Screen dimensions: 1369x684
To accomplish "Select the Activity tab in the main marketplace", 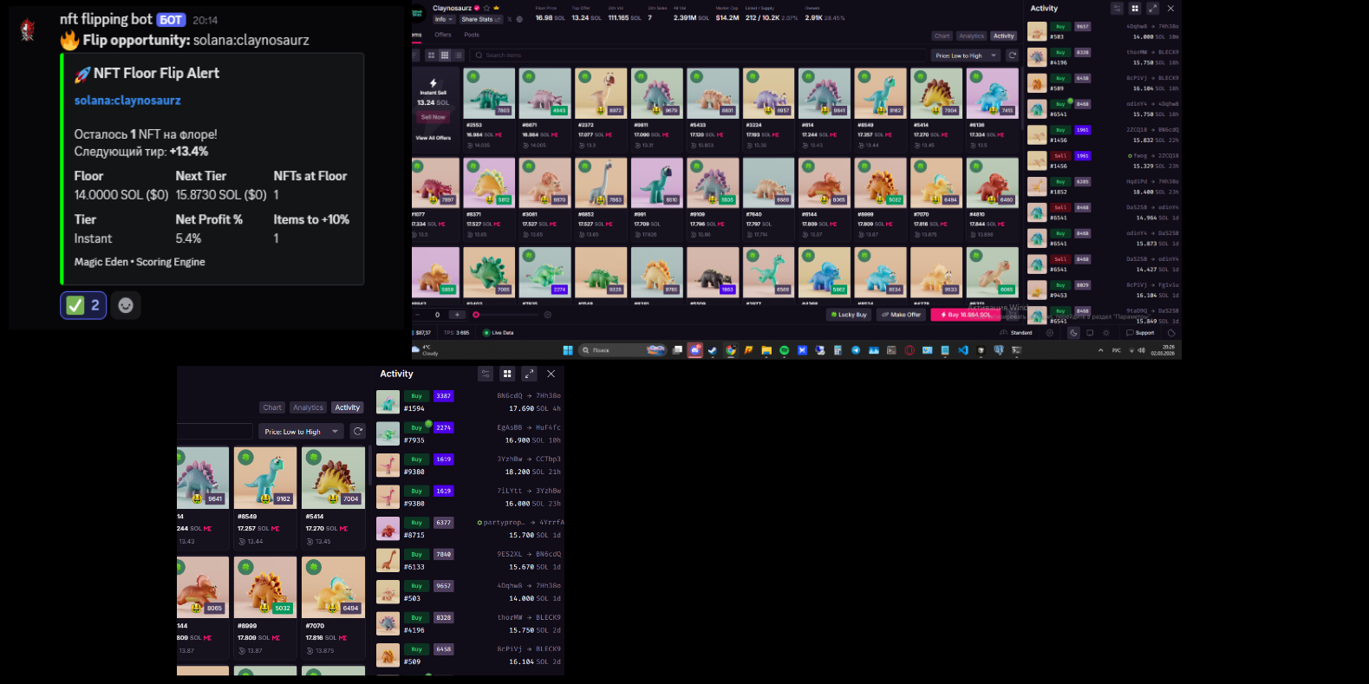I will click(1004, 36).
